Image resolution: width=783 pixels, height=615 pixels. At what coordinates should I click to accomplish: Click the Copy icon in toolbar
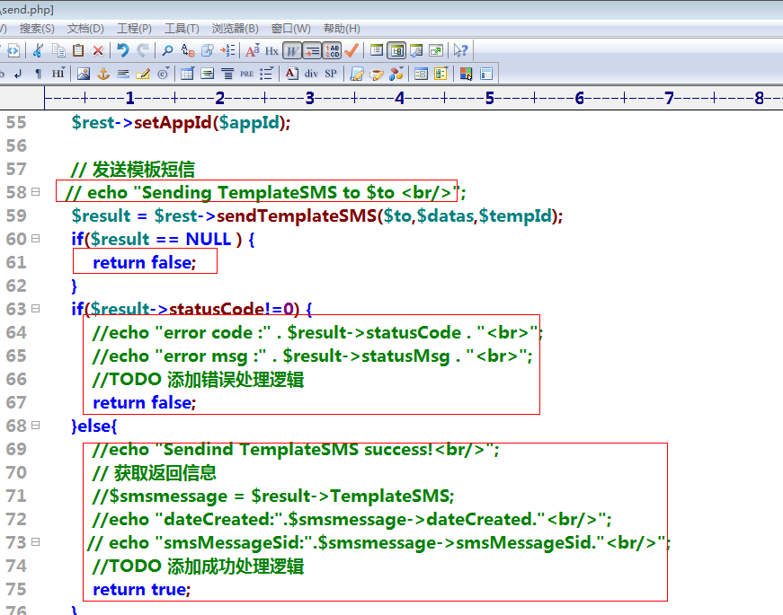pyautogui.click(x=59, y=50)
